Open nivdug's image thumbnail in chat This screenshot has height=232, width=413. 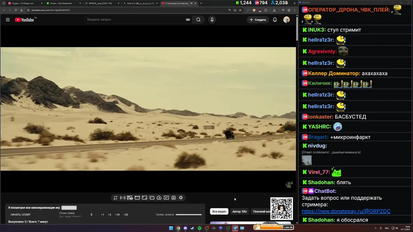[x=307, y=160]
